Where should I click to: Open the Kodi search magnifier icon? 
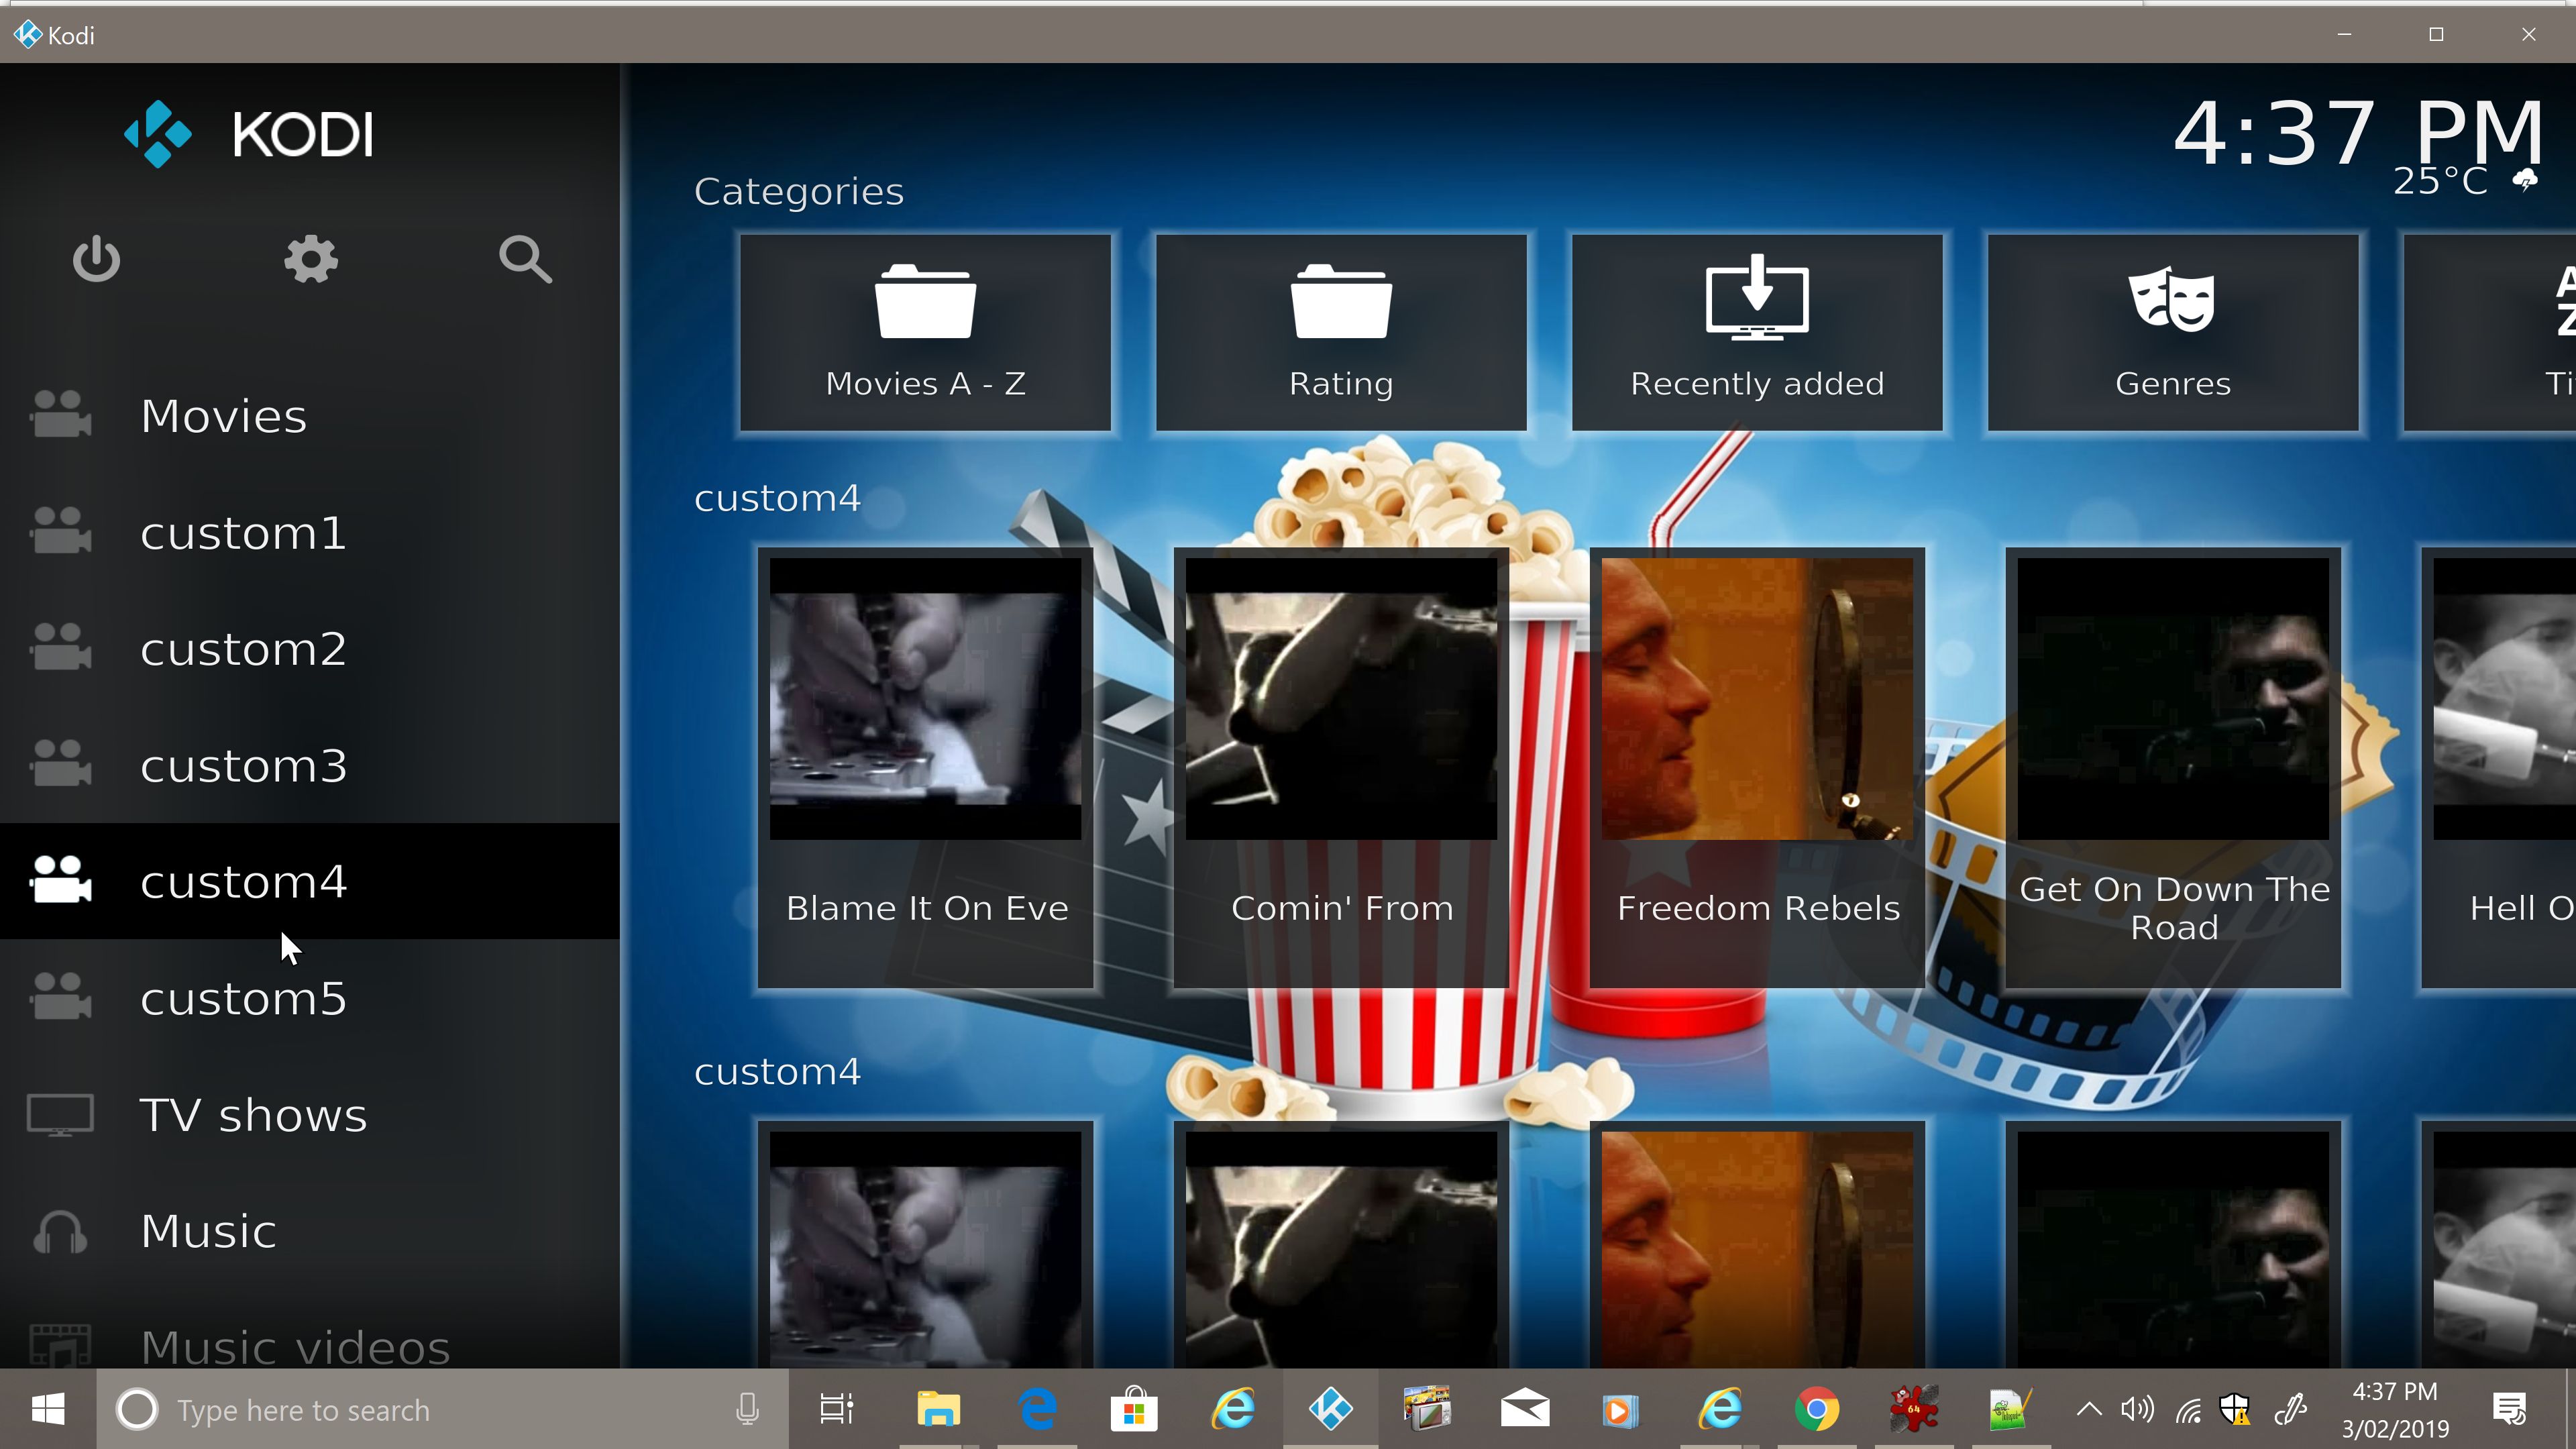(525, 260)
